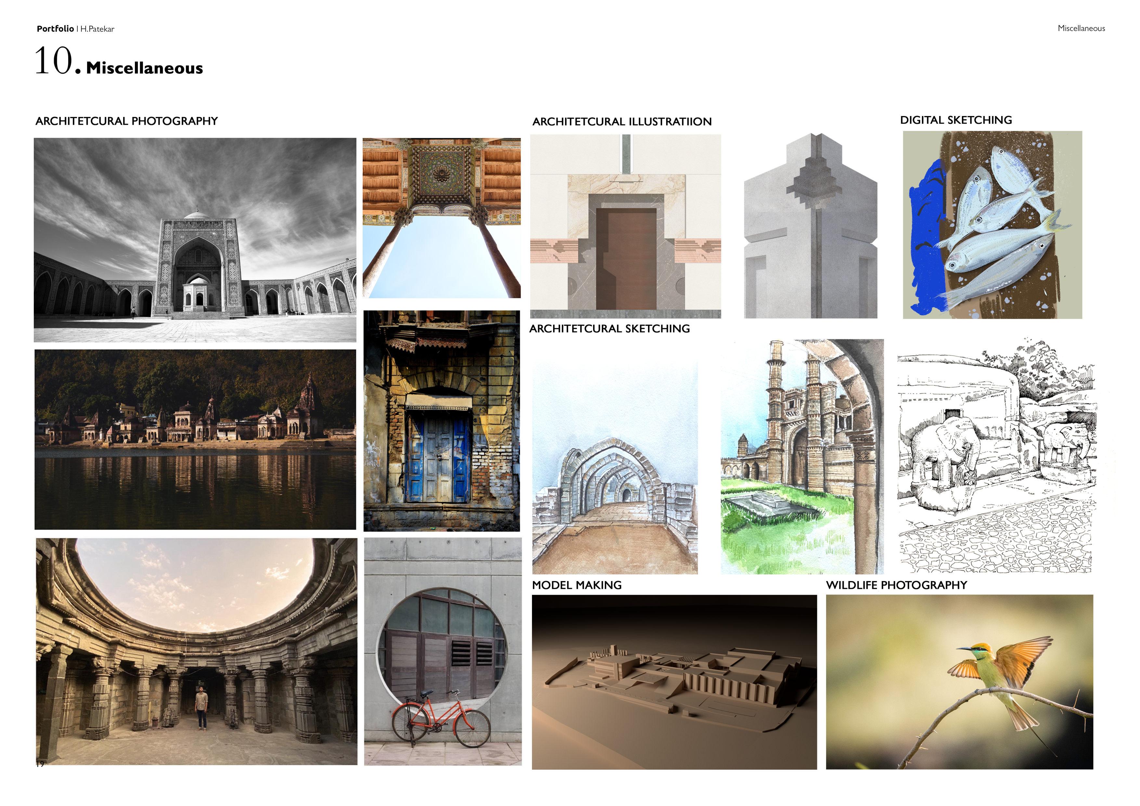The width and height of the screenshot is (1140, 806).
Task: Select the architectural model making photo
Action: tap(674, 682)
